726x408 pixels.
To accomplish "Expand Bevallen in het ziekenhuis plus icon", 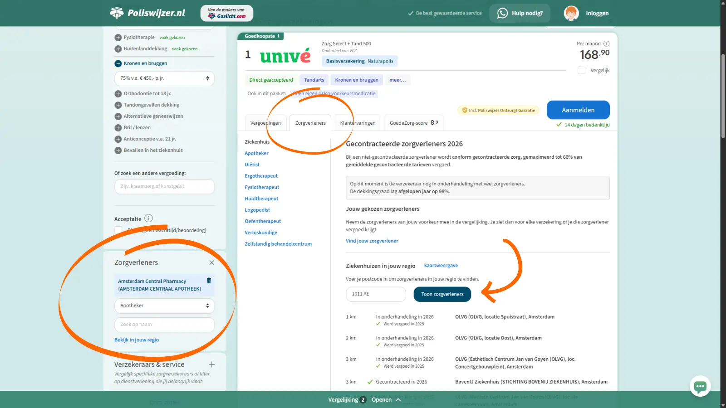I will (x=118, y=151).
